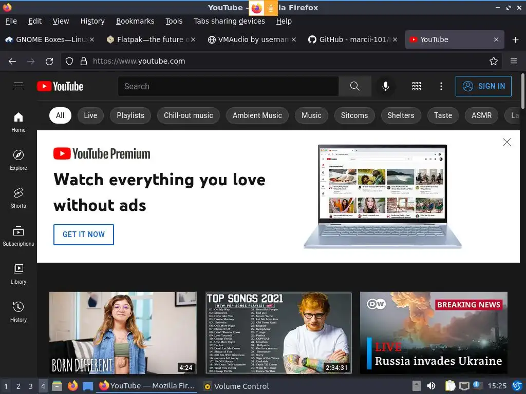Open Subscriptions in sidebar
The image size is (526, 394).
pyautogui.click(x=18, y=236)
